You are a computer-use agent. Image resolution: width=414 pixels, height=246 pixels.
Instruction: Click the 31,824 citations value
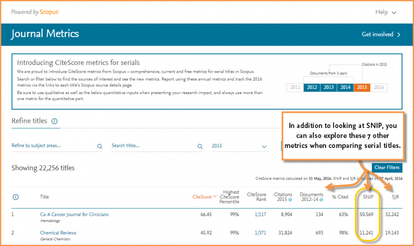285,233
